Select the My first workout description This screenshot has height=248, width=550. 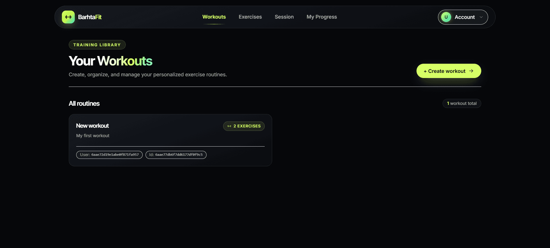coord(93,136)
